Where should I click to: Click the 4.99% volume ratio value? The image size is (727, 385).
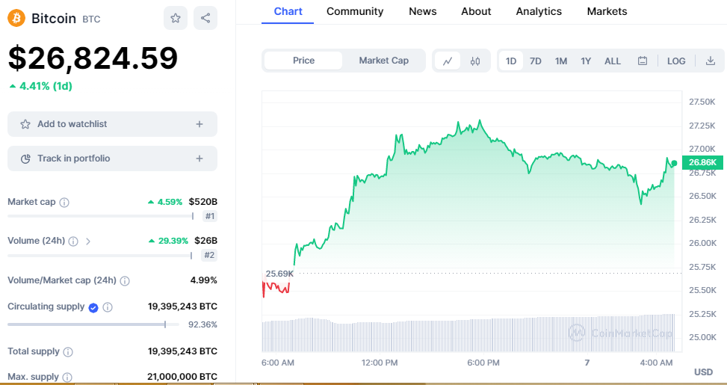point(203,280)
